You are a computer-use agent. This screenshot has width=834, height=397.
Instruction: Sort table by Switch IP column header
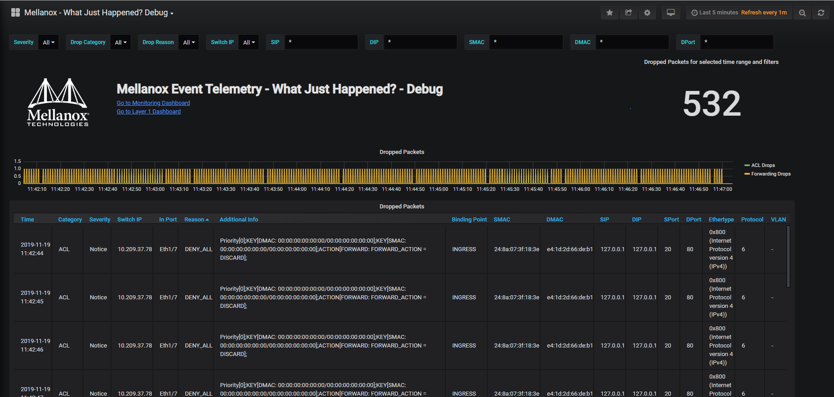(x=129, y=220)
